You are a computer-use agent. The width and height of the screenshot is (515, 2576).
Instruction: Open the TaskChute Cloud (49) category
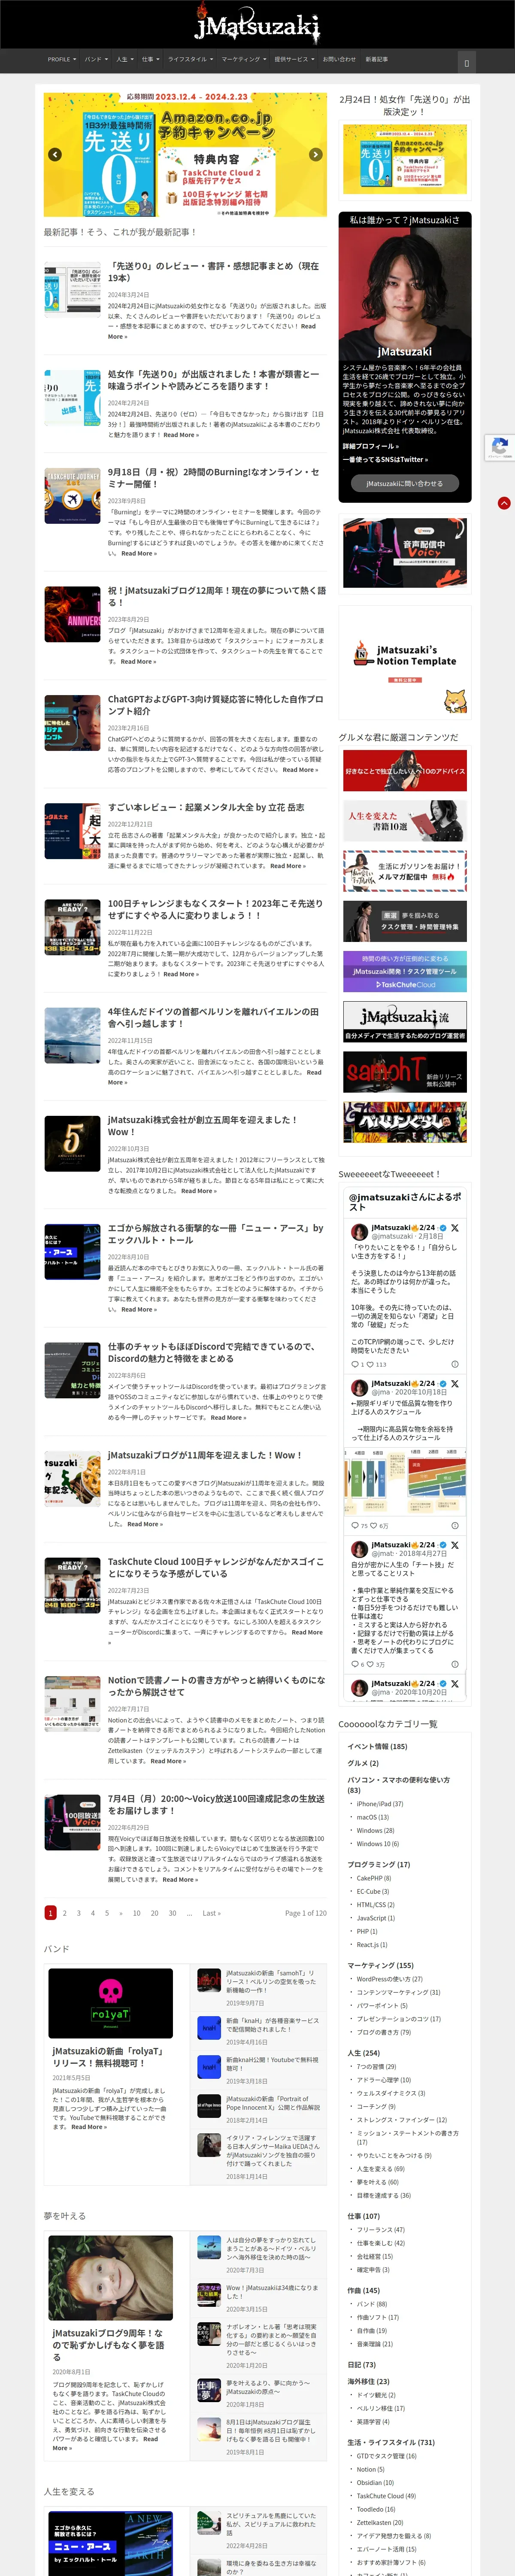point(386,2496)
